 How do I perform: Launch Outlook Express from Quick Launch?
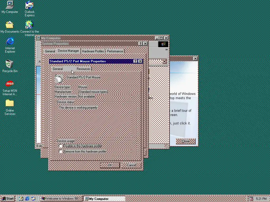[33, 199]
